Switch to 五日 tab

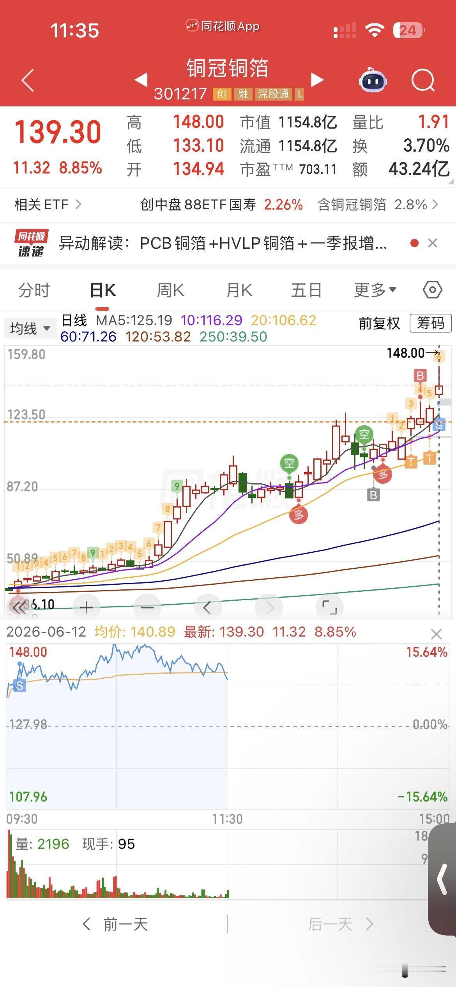(306, 290)
